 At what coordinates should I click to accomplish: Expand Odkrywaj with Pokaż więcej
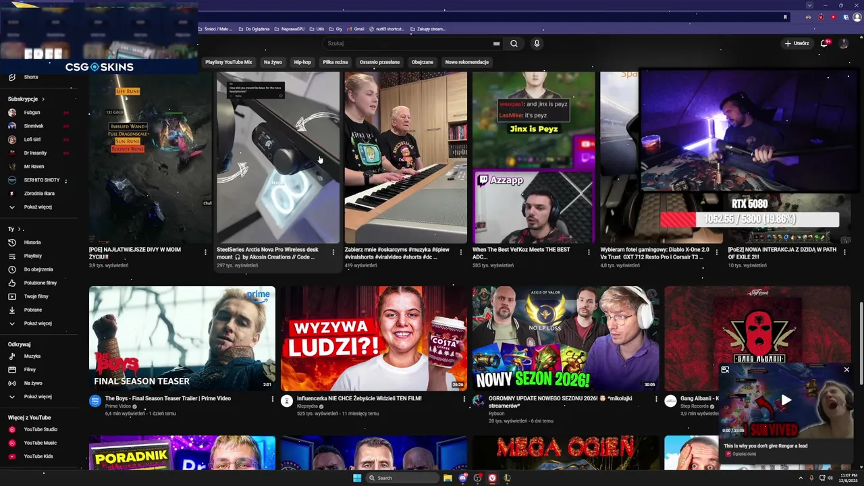(x=38, y=396)
